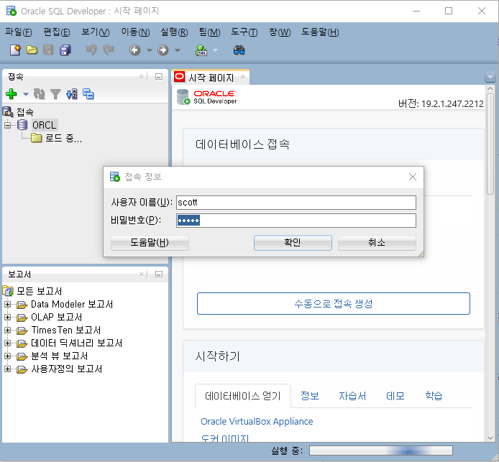The image size is (499, 462).
Task: Close the Connection Info dialog with X
Action: [x=413, y=177]
